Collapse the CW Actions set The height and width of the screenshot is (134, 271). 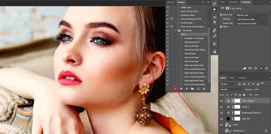point(175,31)
